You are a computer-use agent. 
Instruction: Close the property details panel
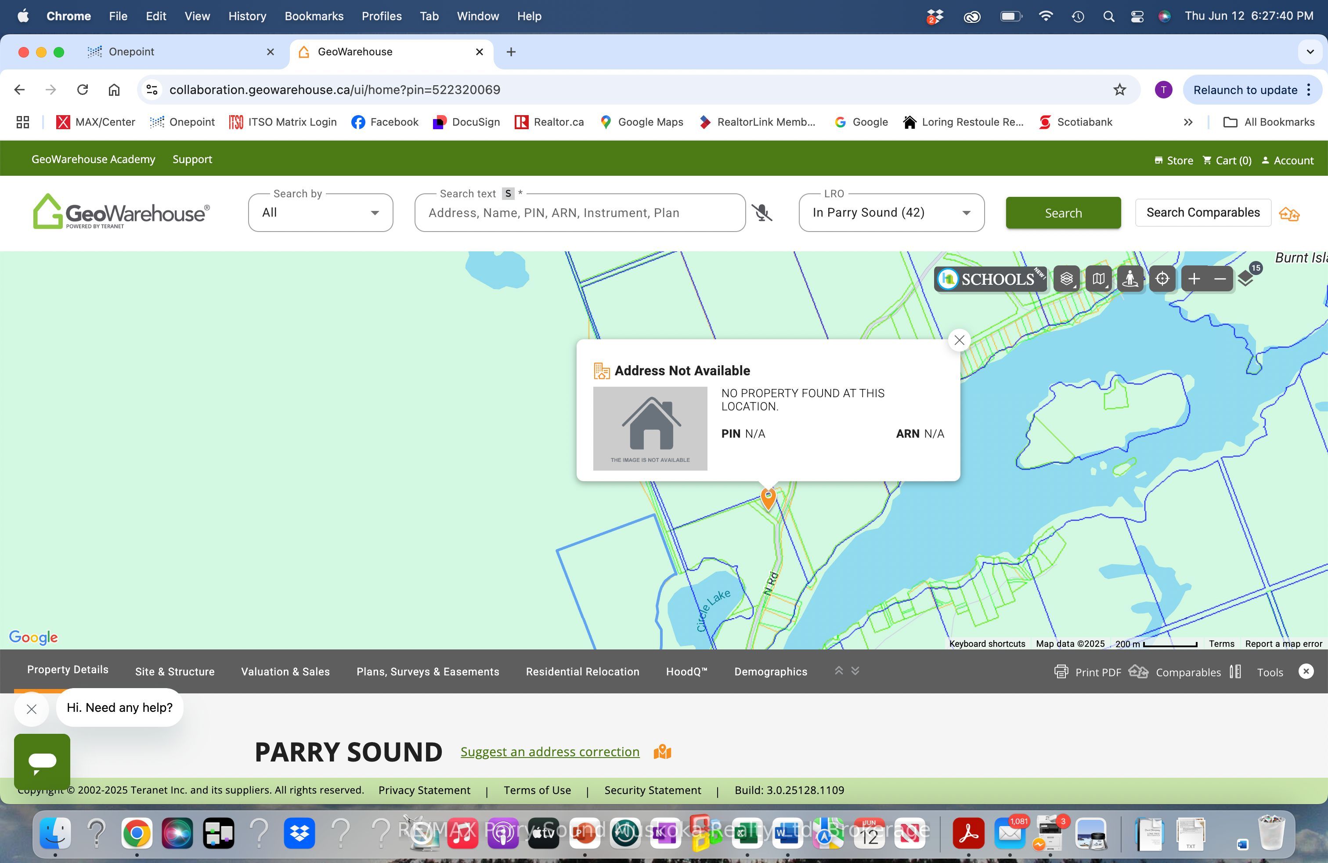[x=1306, y=671]
